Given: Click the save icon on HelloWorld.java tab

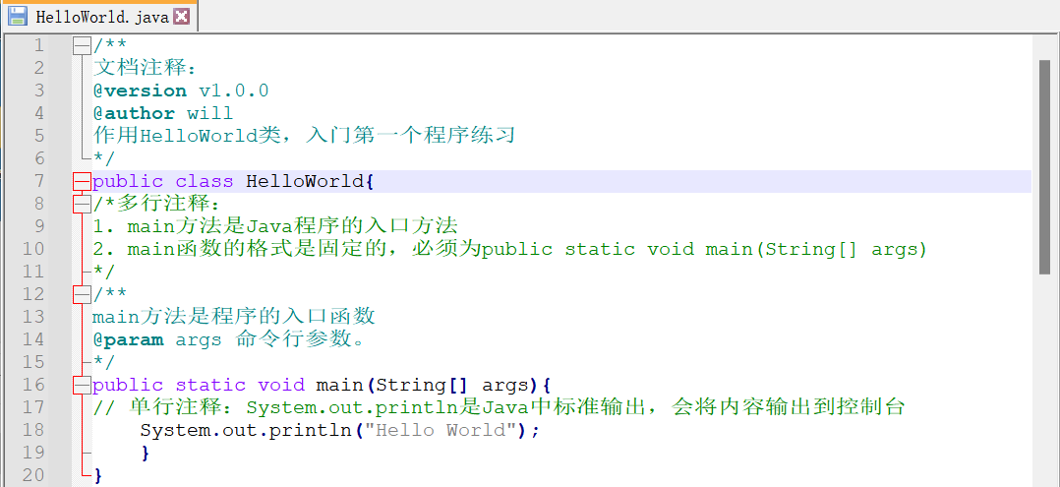Looking at the screenshot, I should (x=17, y=16).
